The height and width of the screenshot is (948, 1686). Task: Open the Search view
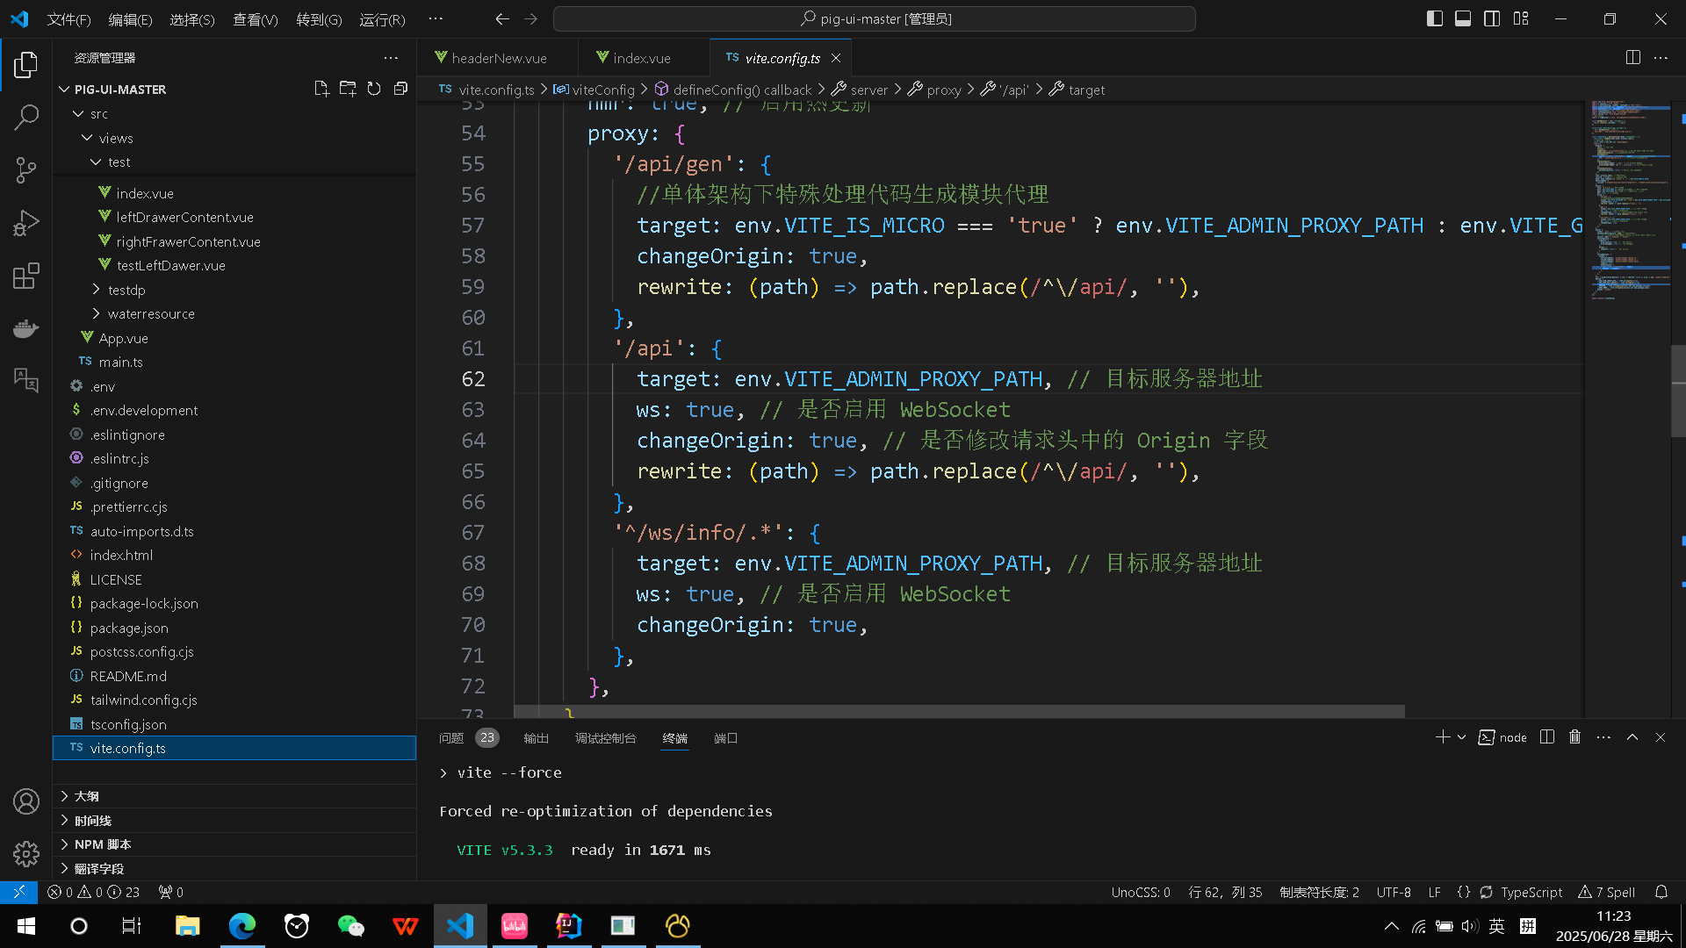[x=25, y=117]
